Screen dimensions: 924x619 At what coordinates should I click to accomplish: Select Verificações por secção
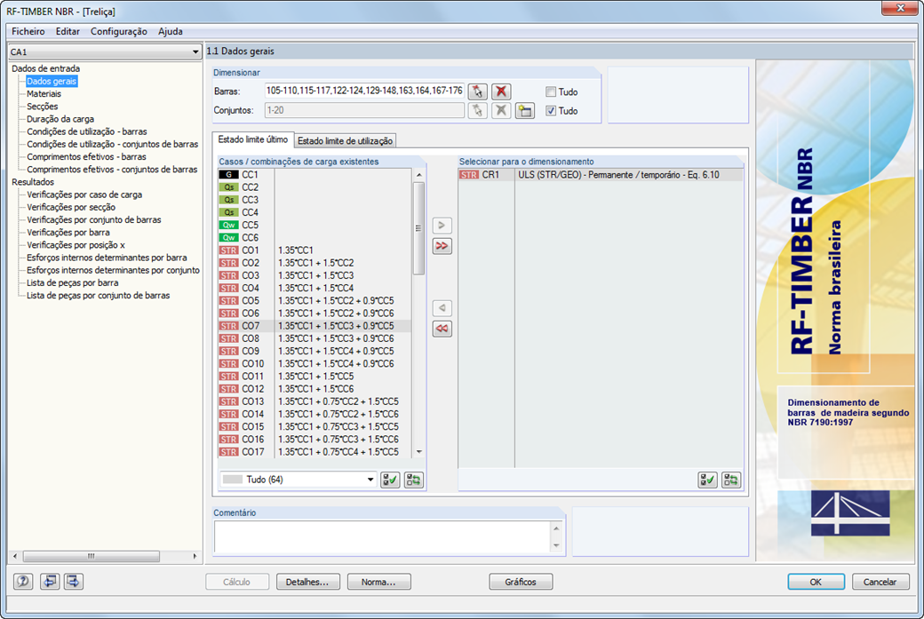click(x=71, y=207)
